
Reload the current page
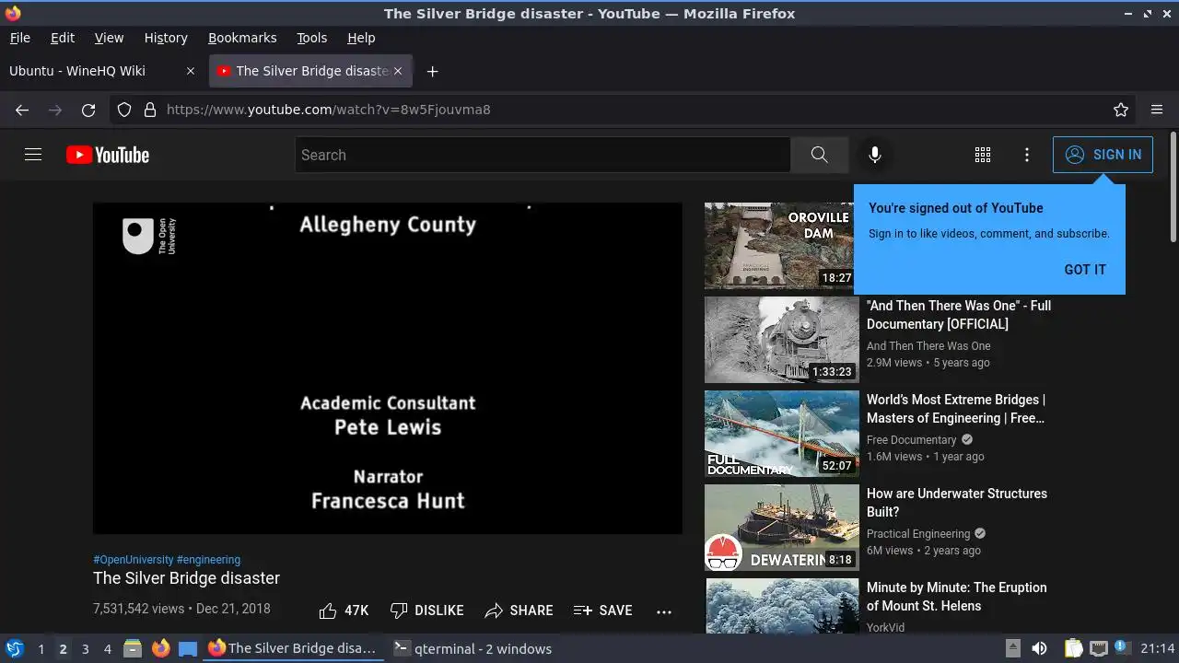point(88,110)
